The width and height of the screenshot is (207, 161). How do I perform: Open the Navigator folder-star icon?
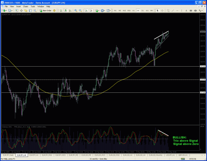(26, 11)
